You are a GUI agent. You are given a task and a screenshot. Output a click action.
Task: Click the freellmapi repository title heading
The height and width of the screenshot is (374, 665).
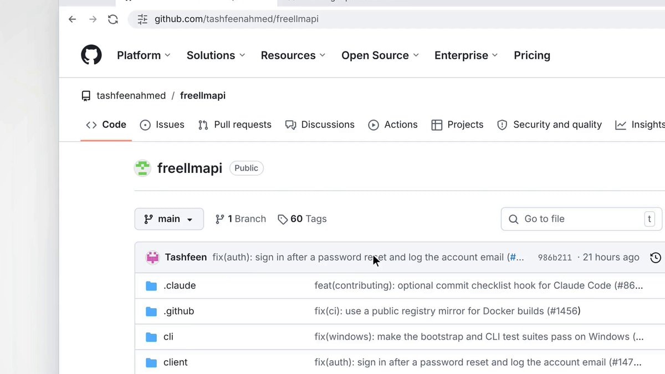pyautogui.click(x=190, y=168)
